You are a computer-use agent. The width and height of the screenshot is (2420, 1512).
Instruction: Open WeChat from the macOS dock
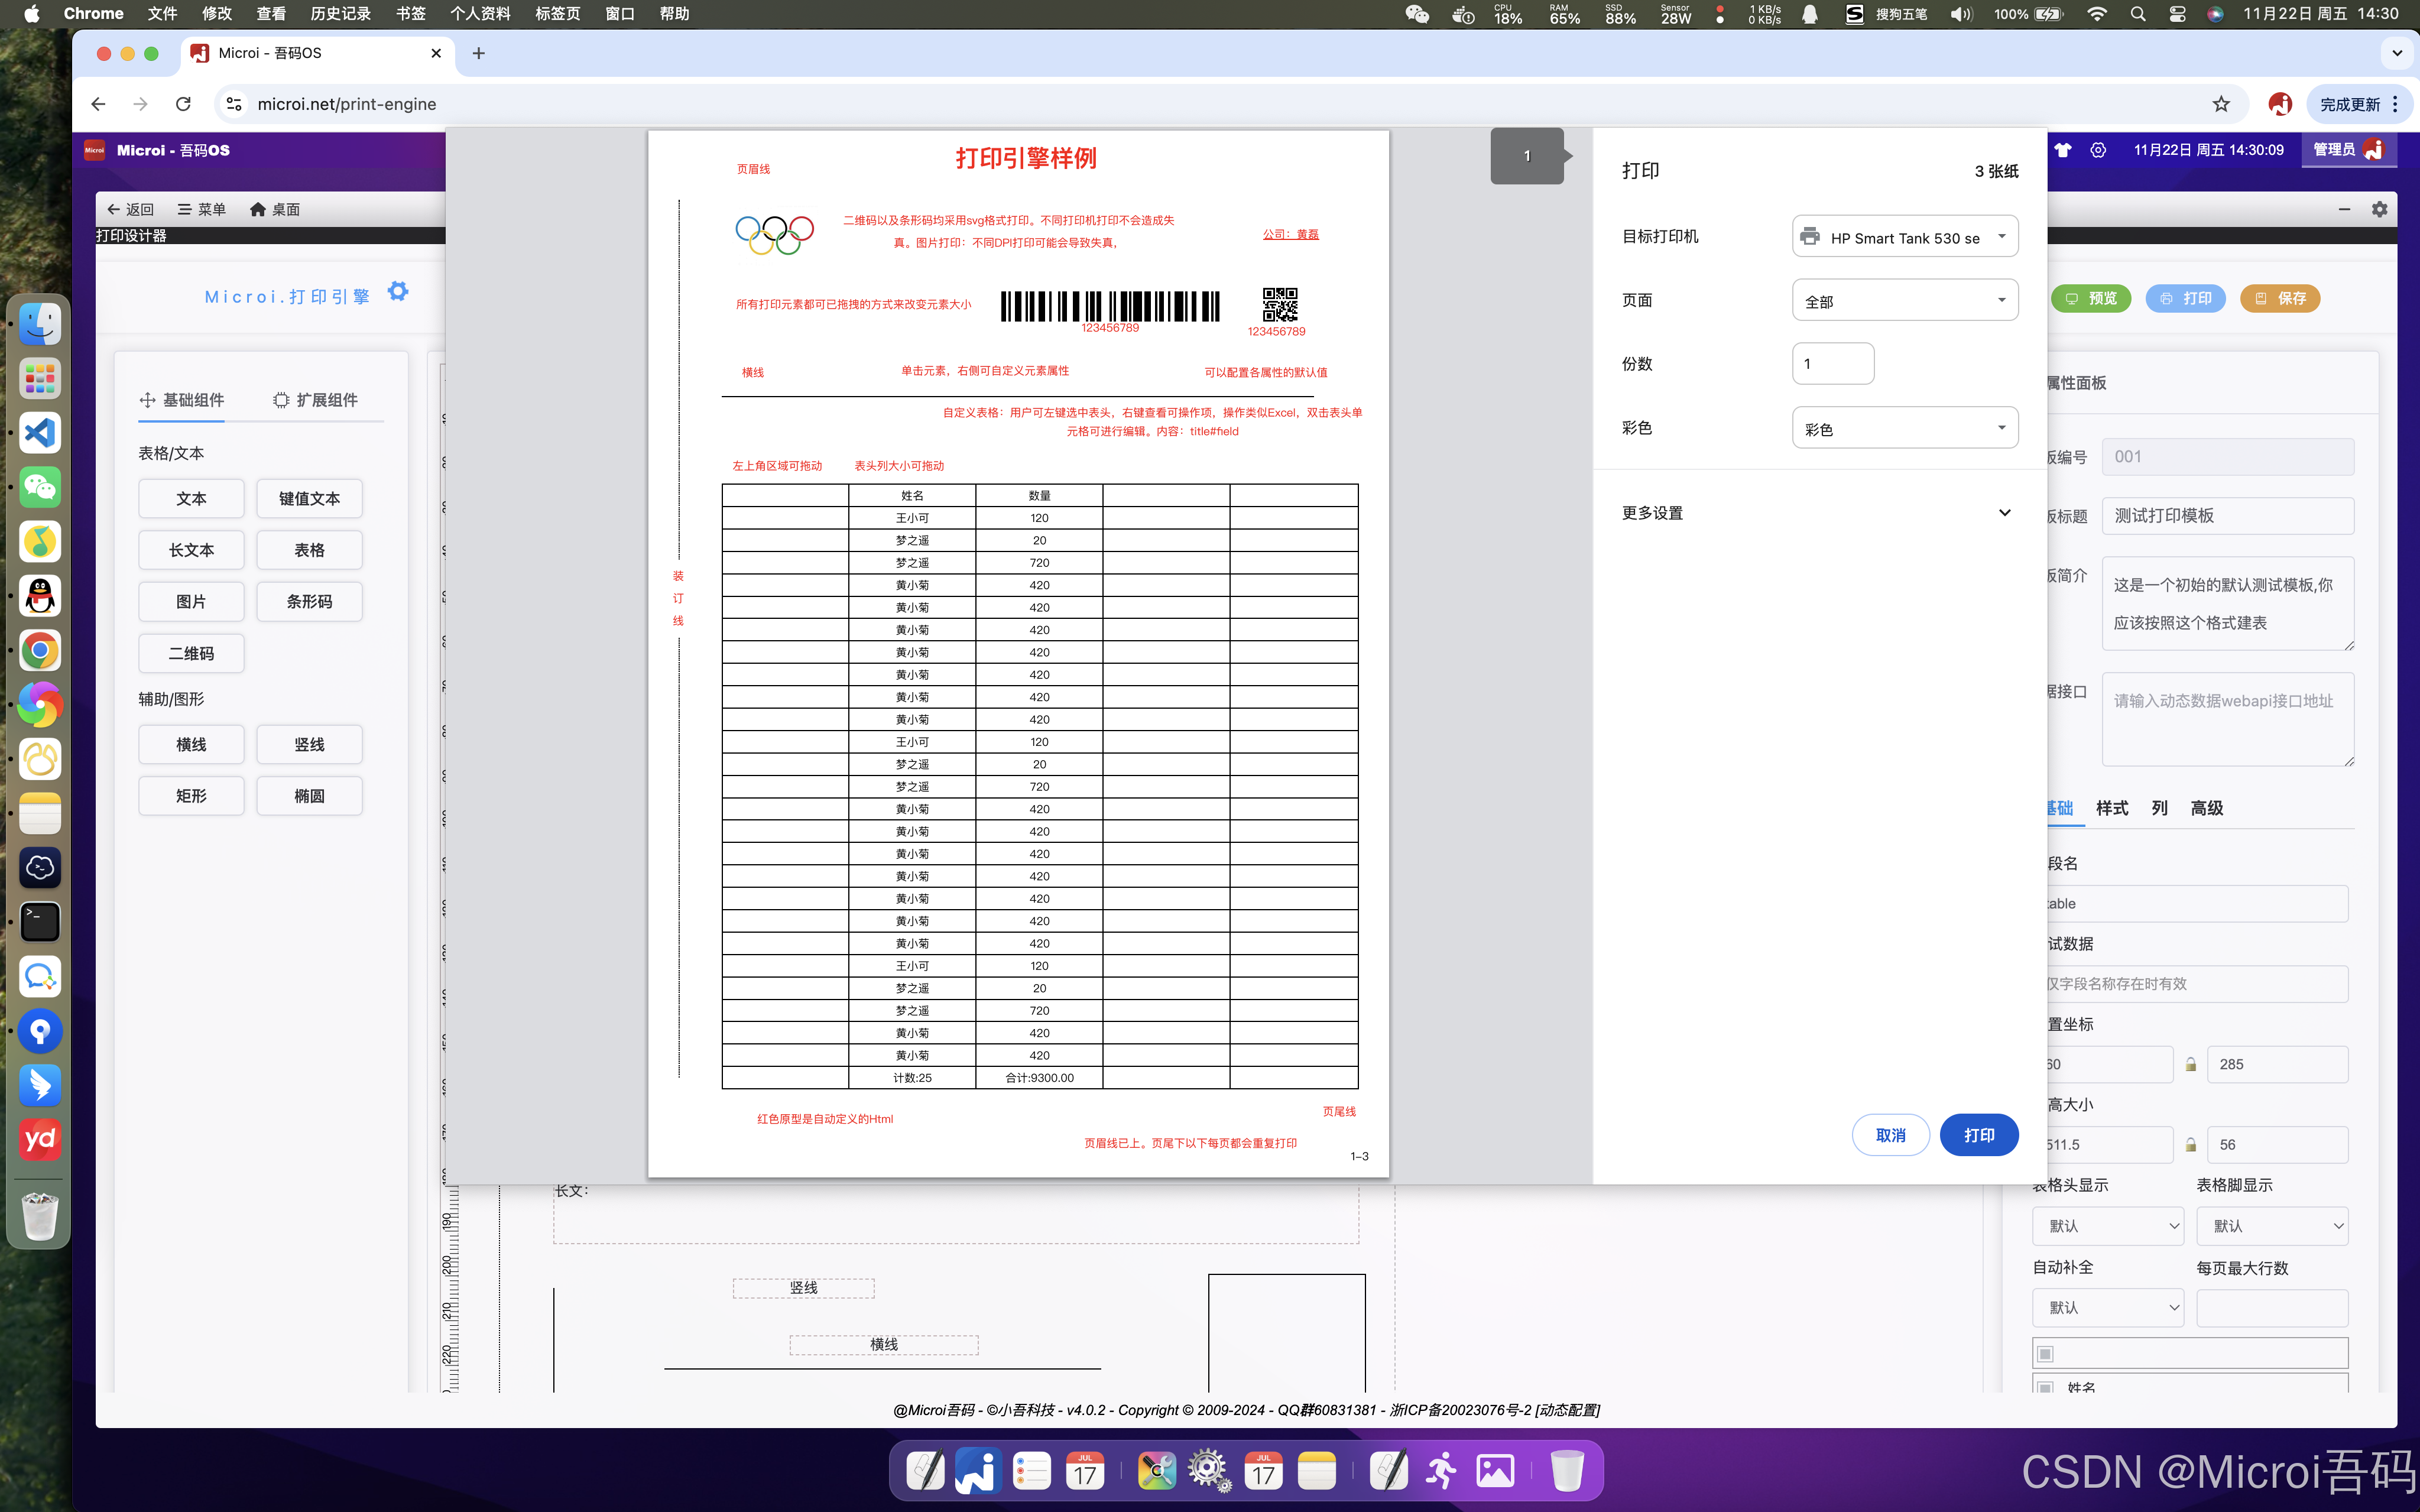[x=40, y=487]
